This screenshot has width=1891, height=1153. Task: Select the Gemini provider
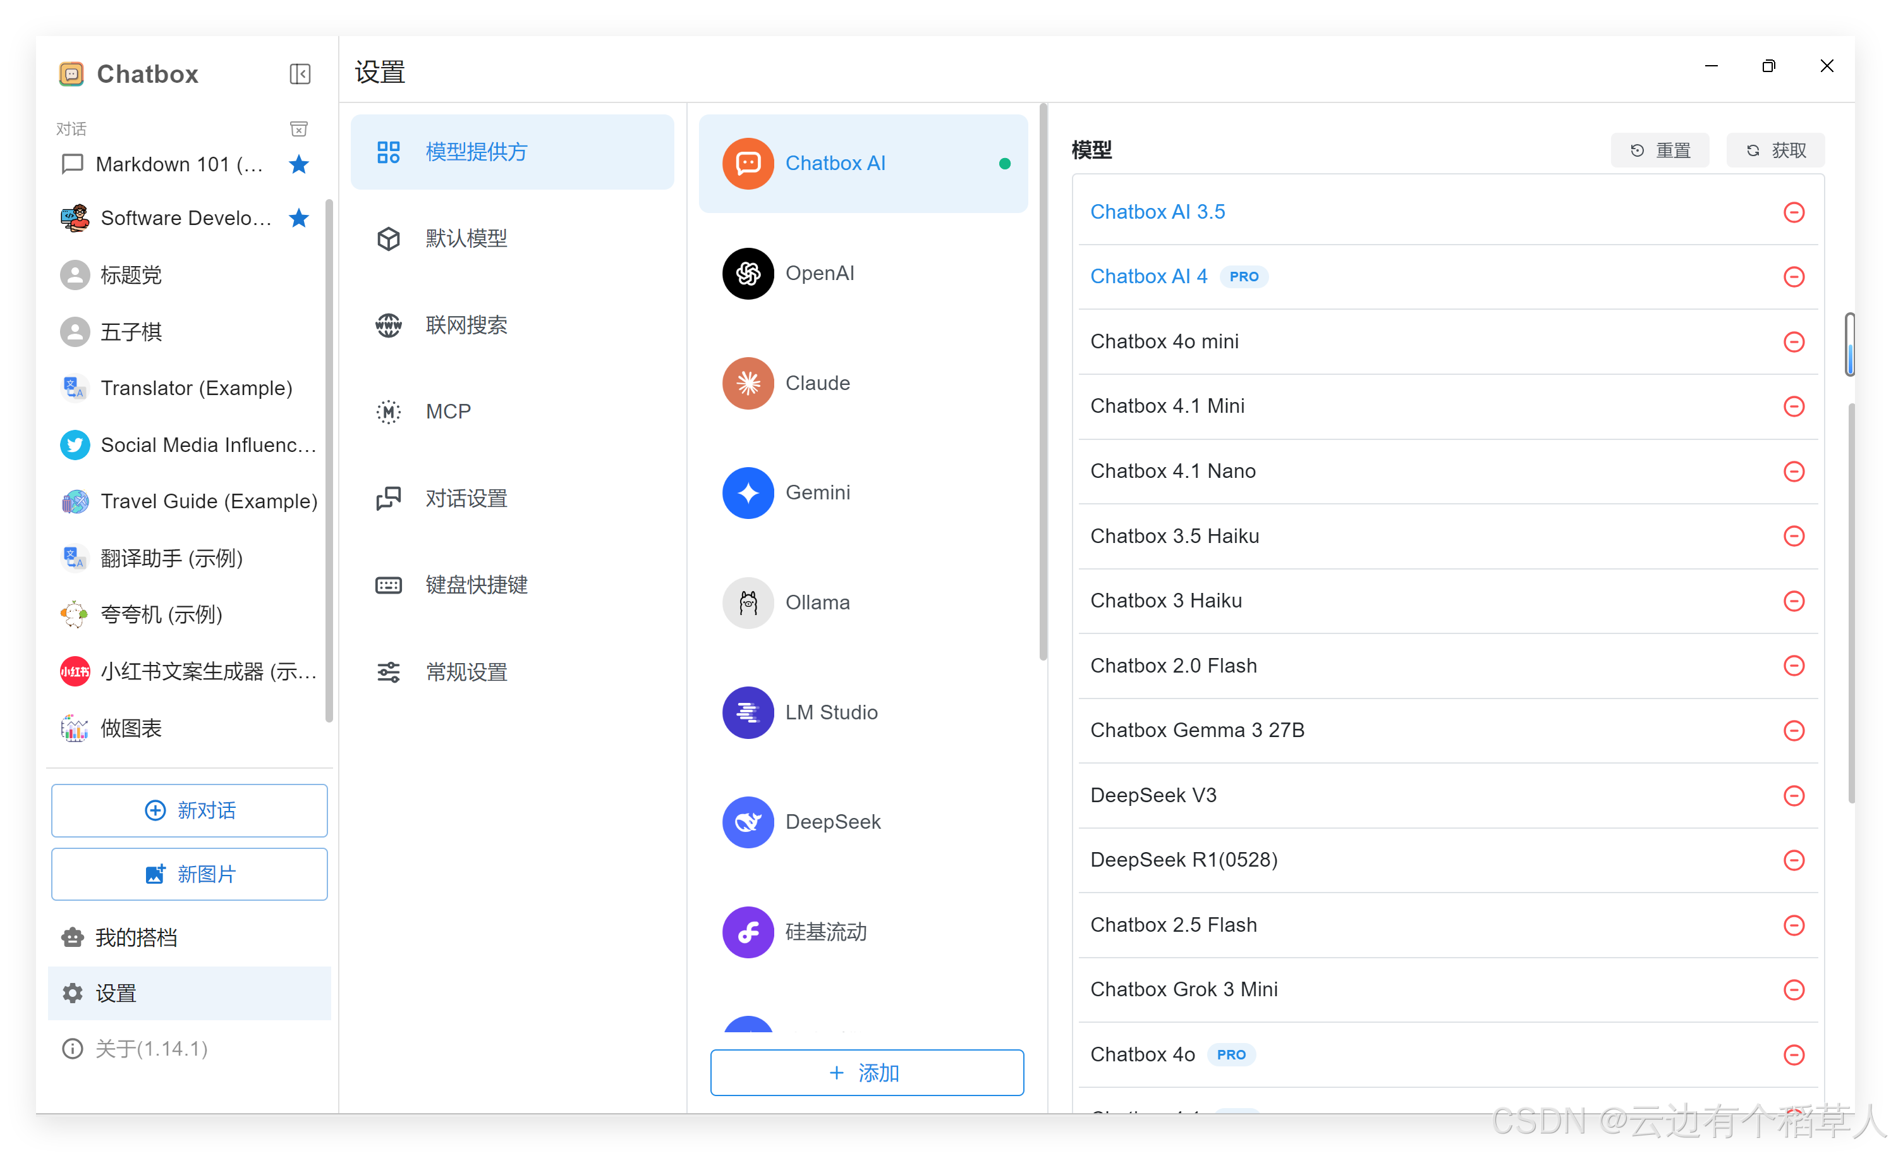[863, 492]
